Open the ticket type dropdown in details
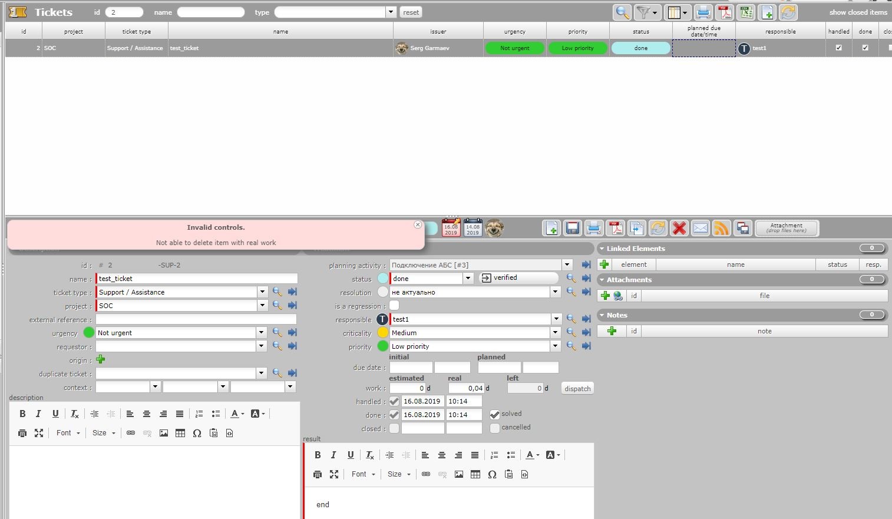 click(262, 292)
